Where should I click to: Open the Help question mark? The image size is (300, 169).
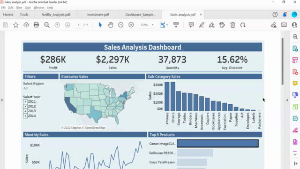(x=275, y=15)
